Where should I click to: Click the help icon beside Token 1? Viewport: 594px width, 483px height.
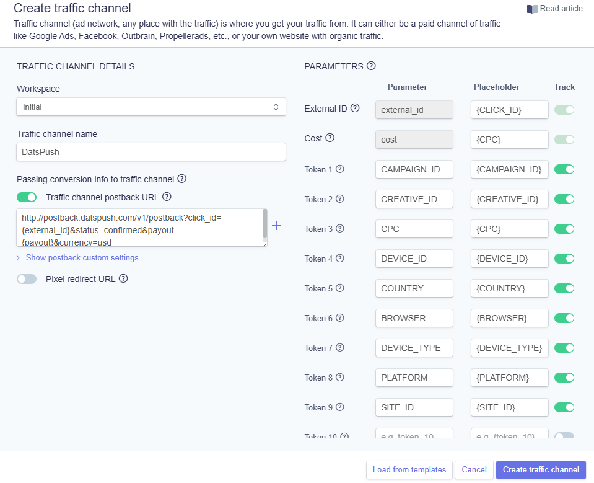coord(339,169)
